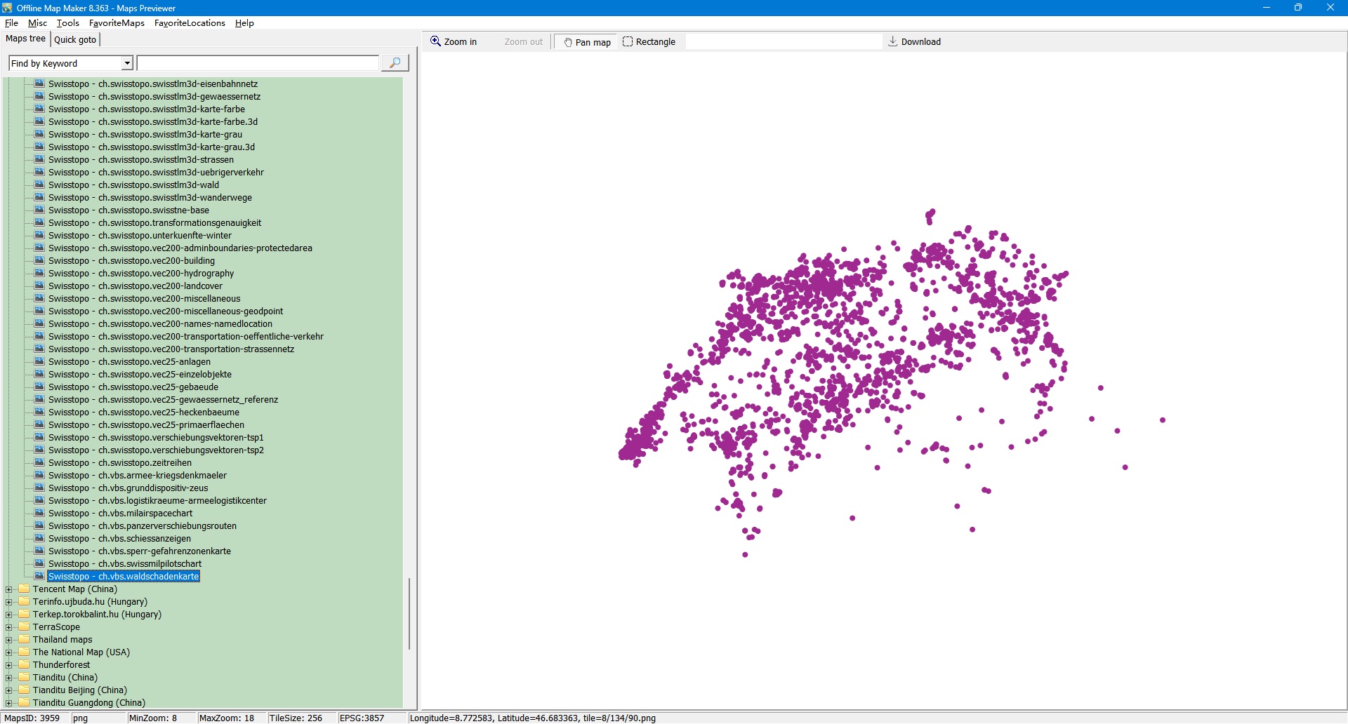Select Swisstopo ch.vbs.milairspacechart entry
Image resolution: width=1348 pixels, height=724 pixels.
[x=120, y=514]
